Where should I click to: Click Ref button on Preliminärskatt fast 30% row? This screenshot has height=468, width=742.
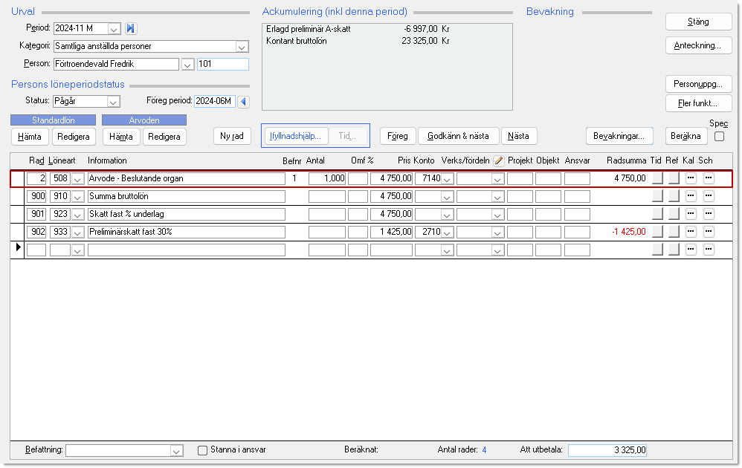[x=674, y=232]
